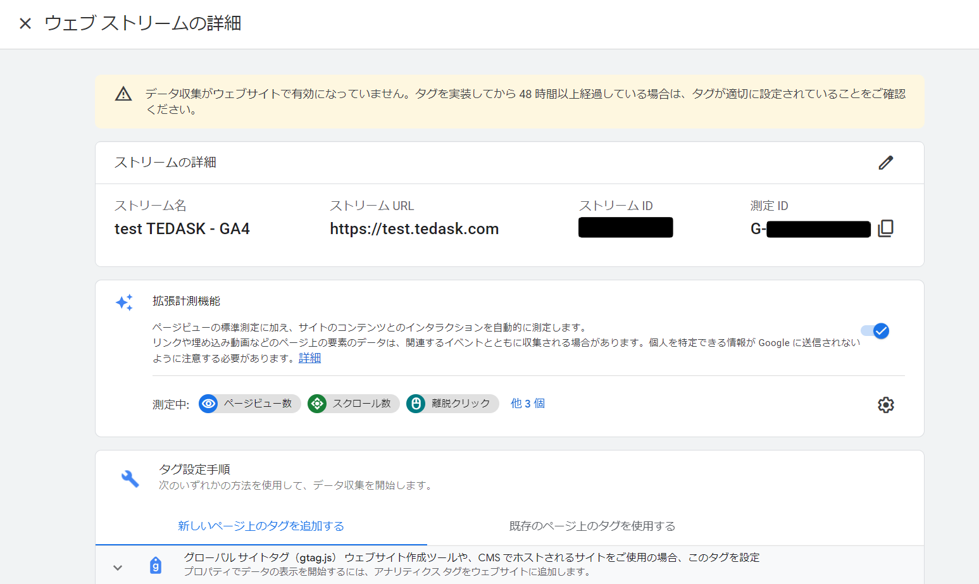The width and height of the screenshot is (979, 584).
Task: Toggle the 拡張計測機能 enhanced measurement switch
Action: click(x=875, y=331)
